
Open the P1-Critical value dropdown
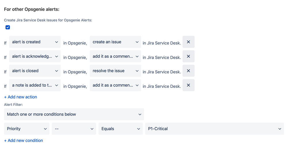[x=214, y=129]
